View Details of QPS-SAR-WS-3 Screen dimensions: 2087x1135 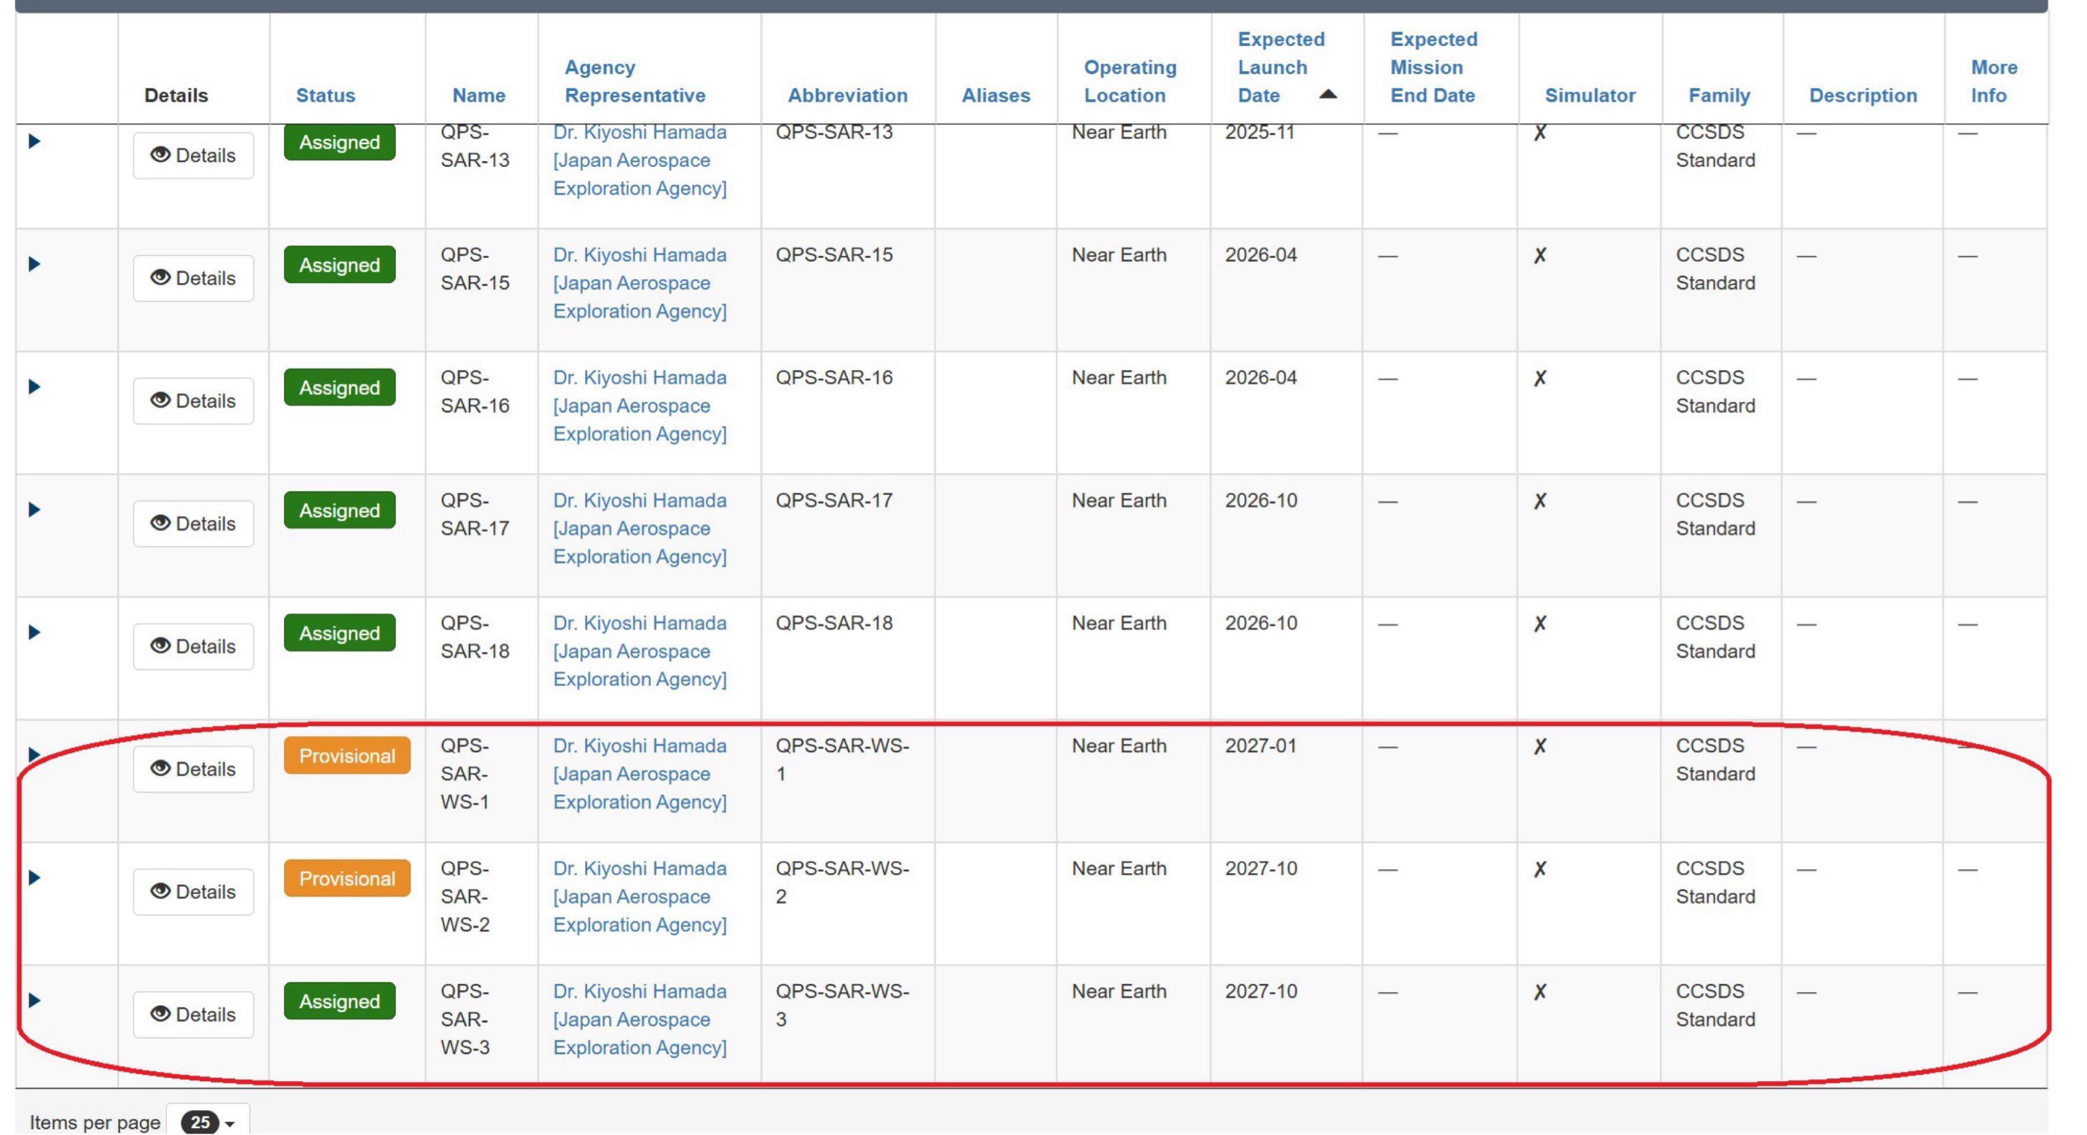pos(193,1013)
